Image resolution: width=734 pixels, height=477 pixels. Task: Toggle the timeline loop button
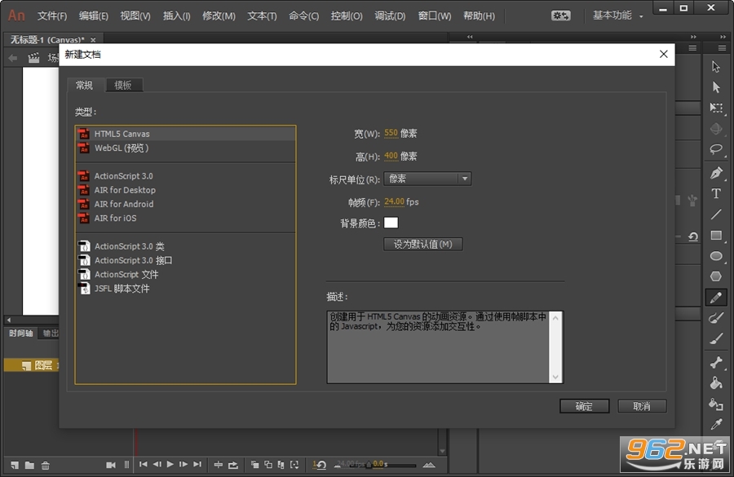[x=232, y=465]
